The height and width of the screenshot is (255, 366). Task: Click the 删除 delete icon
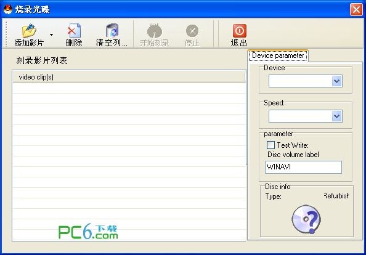[x=74, y=31]
